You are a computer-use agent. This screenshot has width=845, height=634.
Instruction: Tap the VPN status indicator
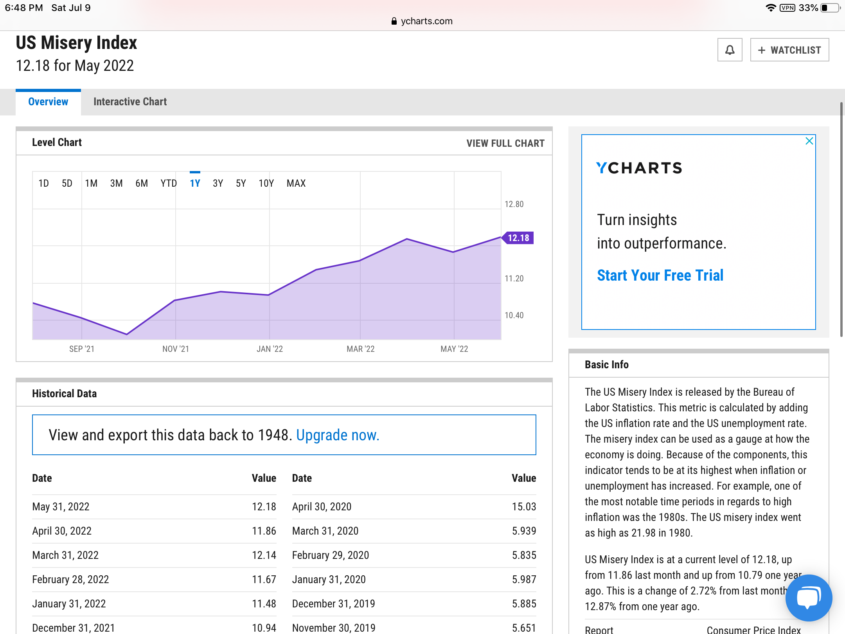(787, 8)
